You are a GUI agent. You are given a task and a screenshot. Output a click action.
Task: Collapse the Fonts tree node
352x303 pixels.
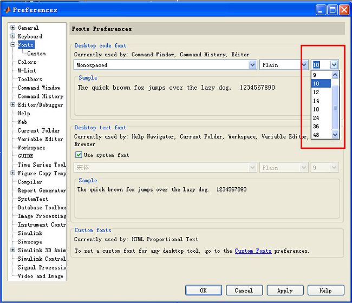pyautogui.click(x=13, y=44)
